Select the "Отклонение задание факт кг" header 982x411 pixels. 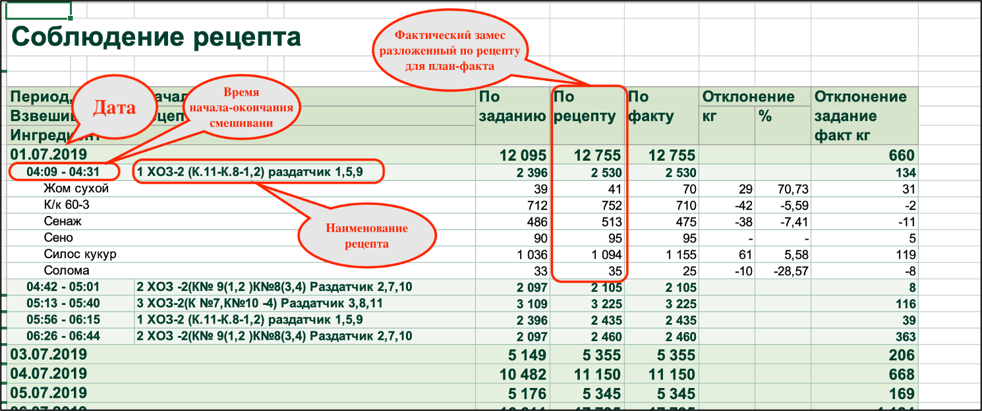click(864, 117)
